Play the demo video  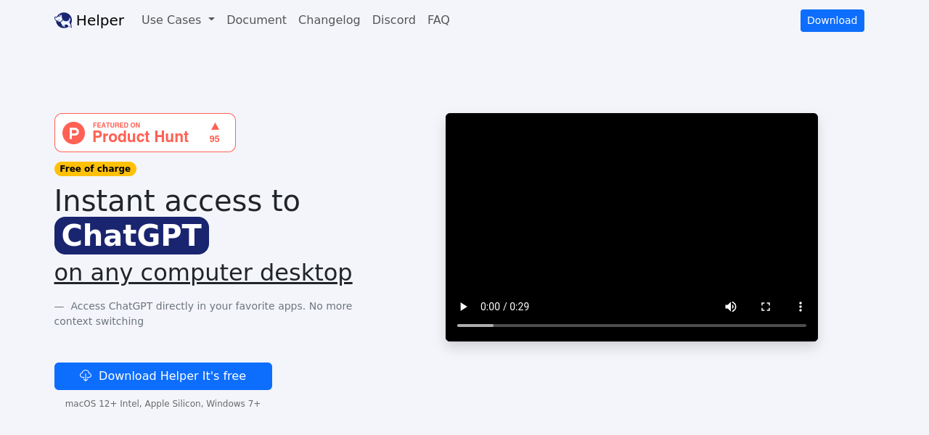tap(464, 307)
